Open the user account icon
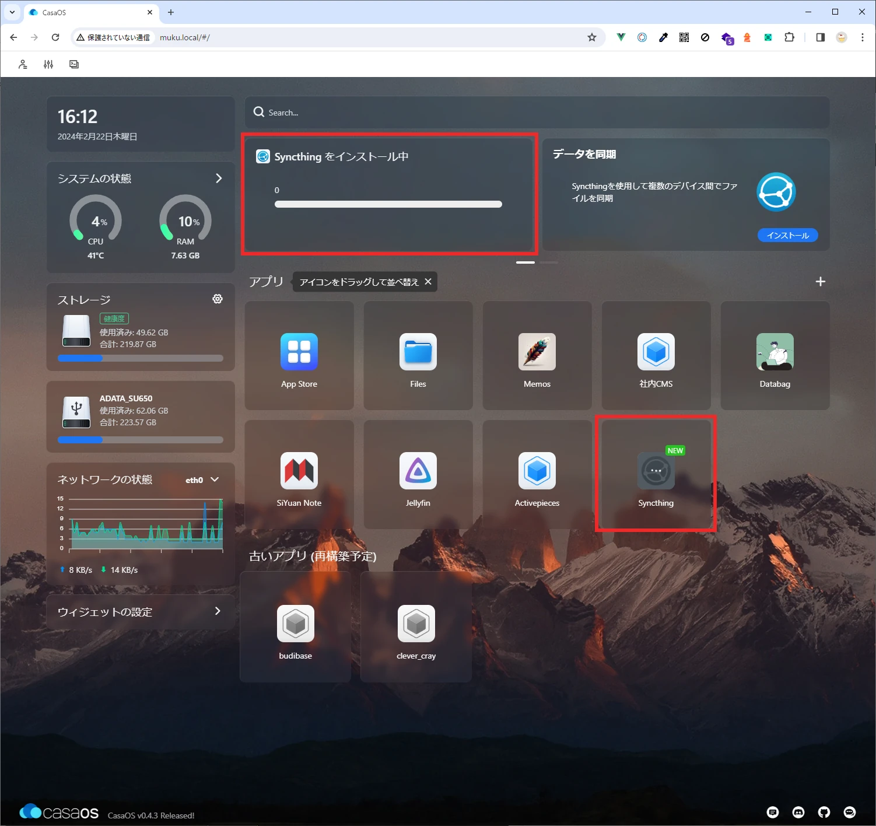Screen dimensions: 876x826 click(x=23, y=64)
